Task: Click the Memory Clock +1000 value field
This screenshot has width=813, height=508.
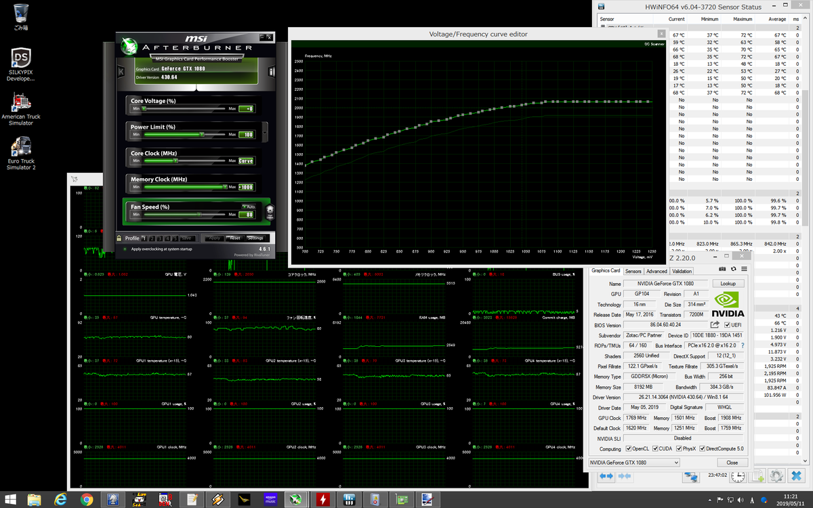Action: coord(247,187)
